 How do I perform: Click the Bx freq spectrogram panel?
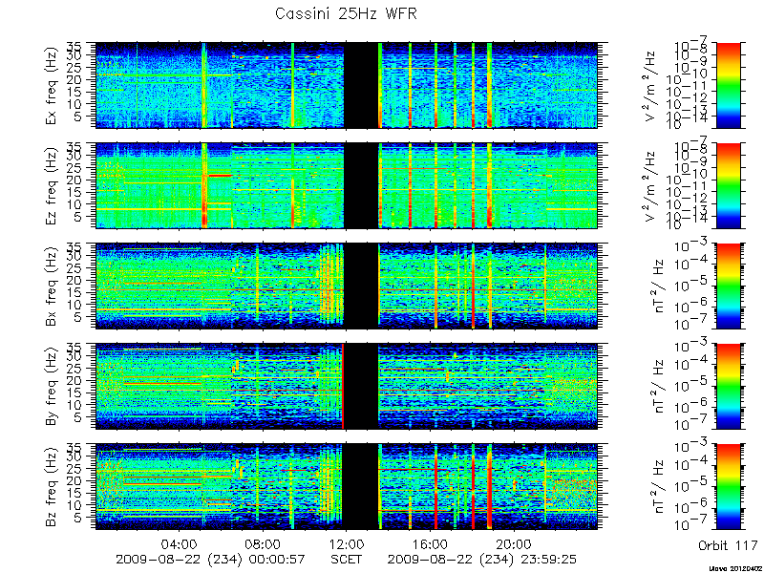pyautogui.click(x=347, y=286)
